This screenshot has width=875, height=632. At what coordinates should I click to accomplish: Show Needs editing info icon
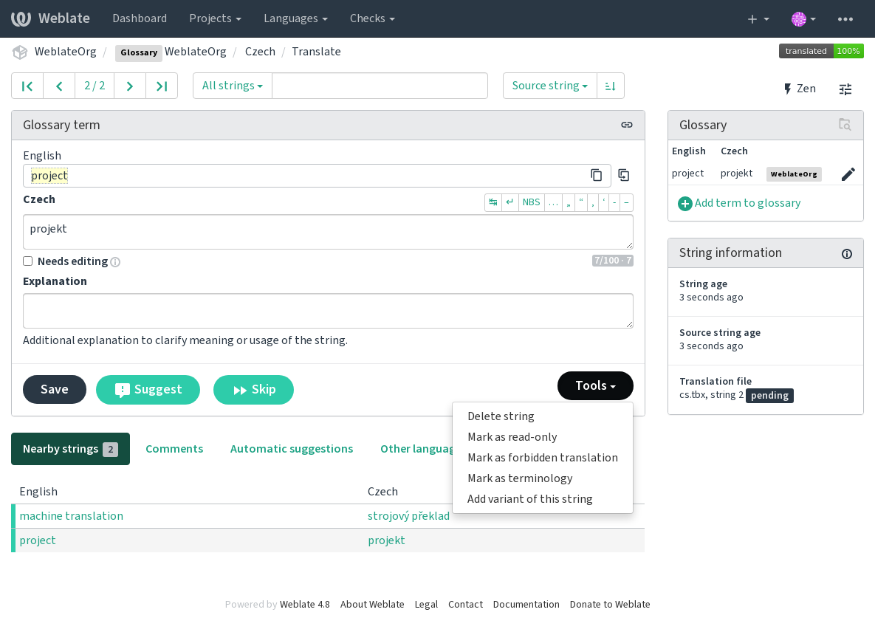pos(115,261)
